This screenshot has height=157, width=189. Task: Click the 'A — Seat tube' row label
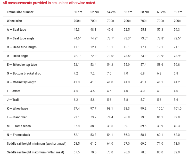pos(17,30)
